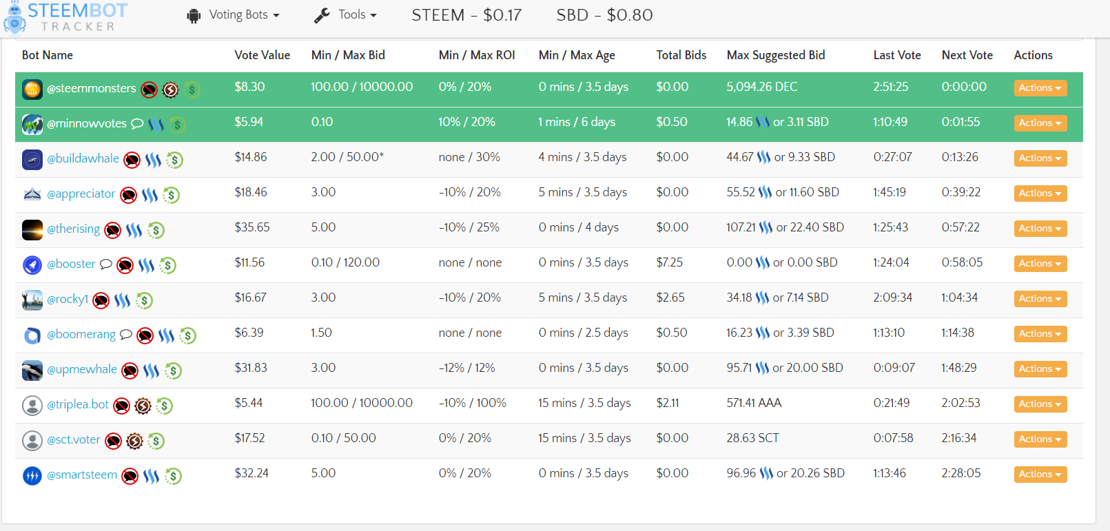Click the SteemBot Tracker robot logo
This screenshot has width=1110, height=531.
click(14, 18)
